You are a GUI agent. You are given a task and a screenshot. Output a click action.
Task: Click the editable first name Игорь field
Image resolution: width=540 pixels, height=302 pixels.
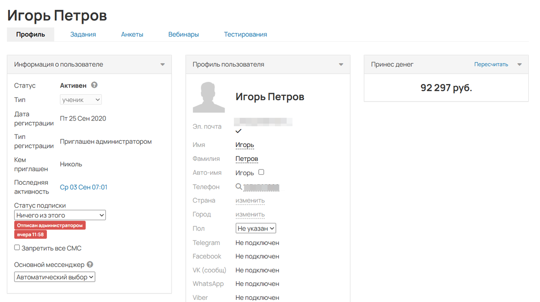(245, 145)
